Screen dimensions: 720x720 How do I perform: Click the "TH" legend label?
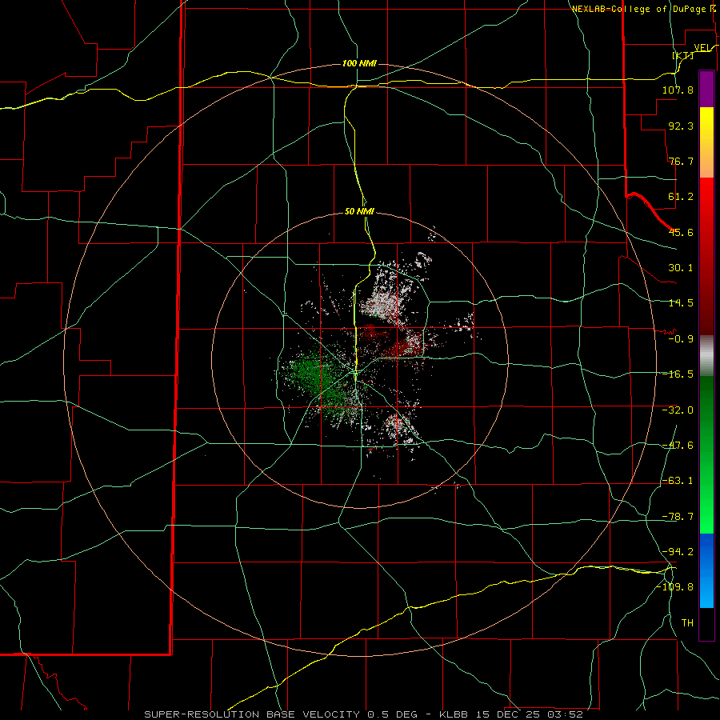click(x=687, y=622)
